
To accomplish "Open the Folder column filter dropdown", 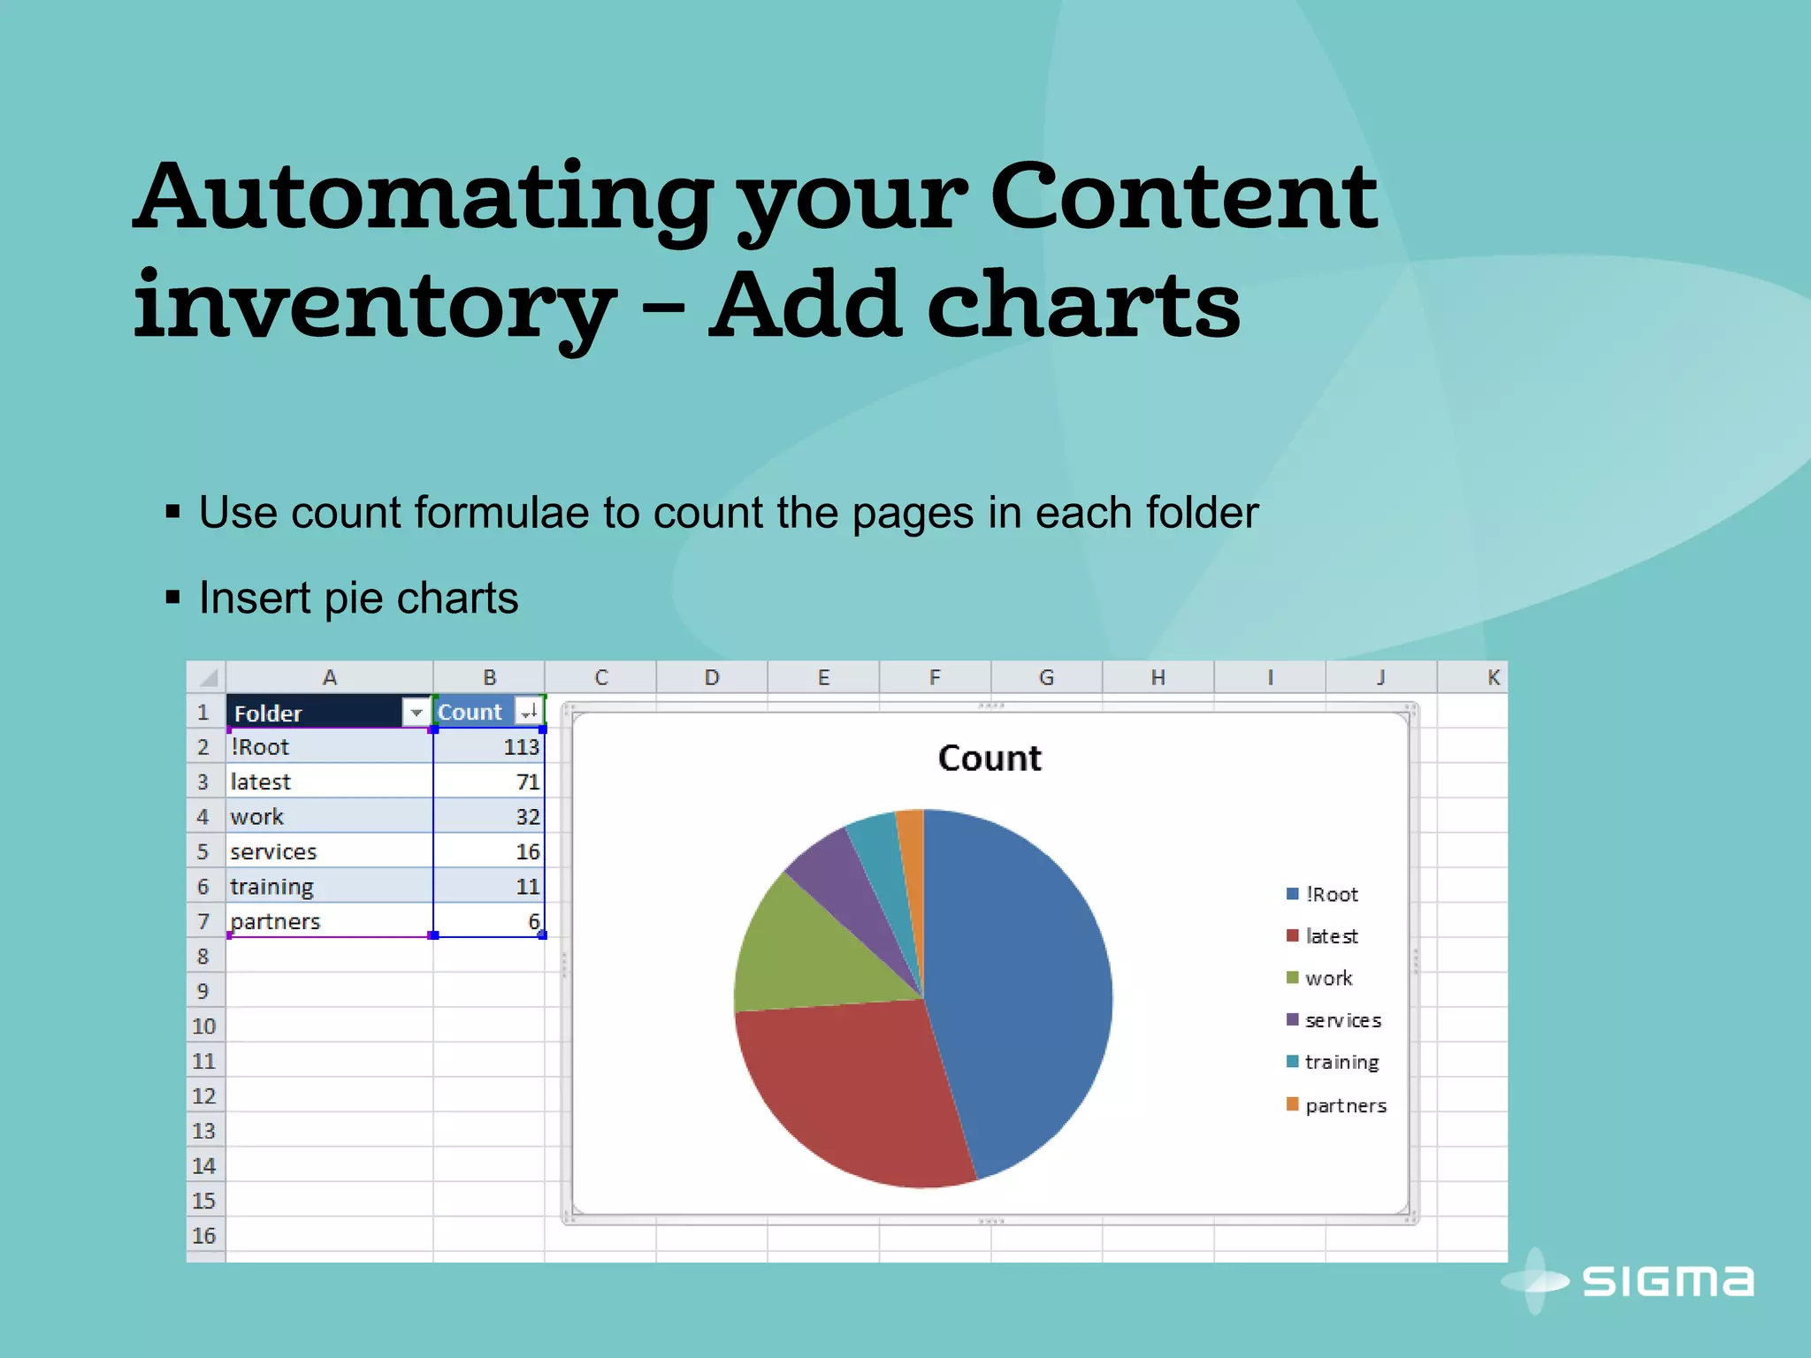I will 415,712.
